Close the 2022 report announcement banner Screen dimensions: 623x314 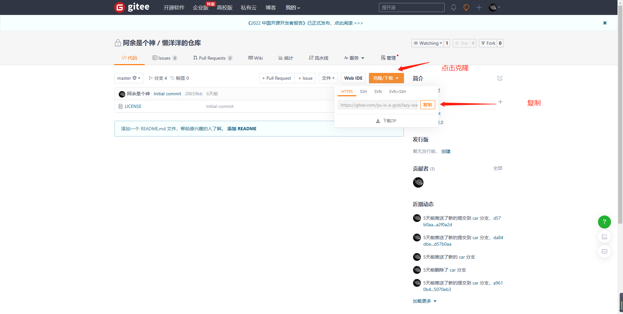coord(605,23)
